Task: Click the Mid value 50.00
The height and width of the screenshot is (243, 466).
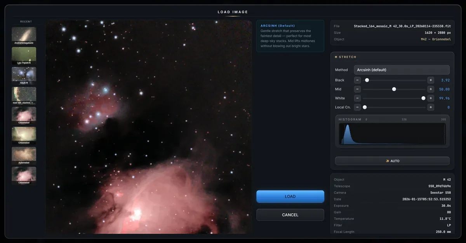Action: point(444,89)
